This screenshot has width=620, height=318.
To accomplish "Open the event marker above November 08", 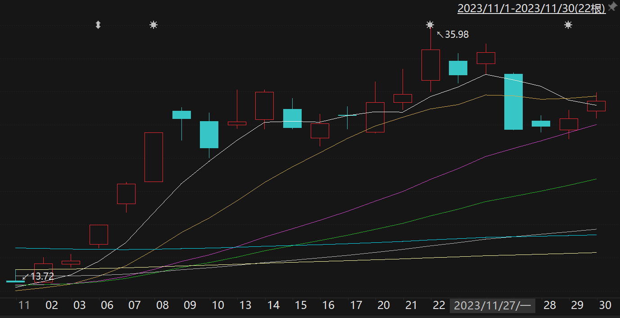I will tap(154, 25).
